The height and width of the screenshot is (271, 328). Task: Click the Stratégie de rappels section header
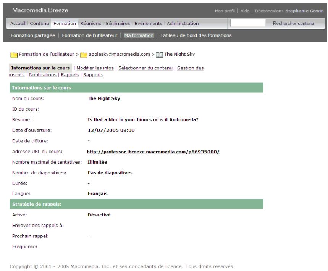[x=136, y=204]
